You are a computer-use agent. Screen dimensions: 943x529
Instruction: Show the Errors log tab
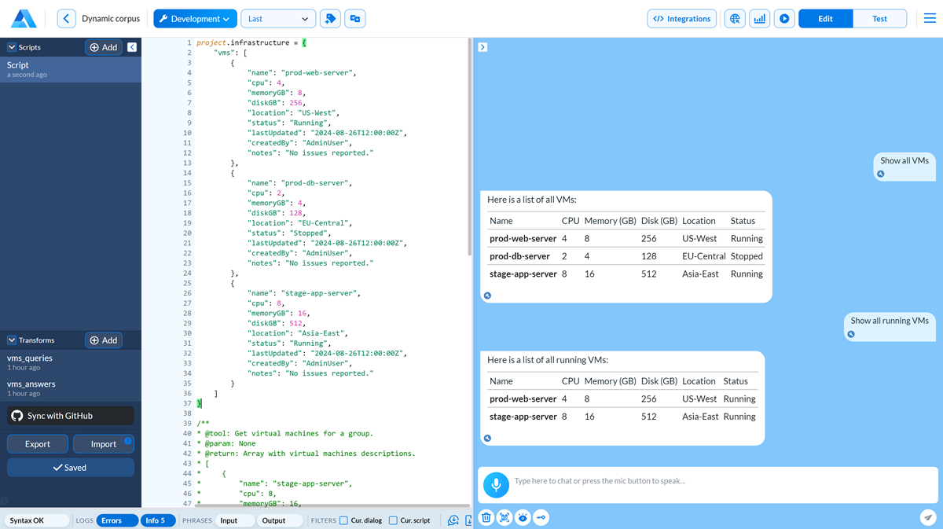[x=117, y=520]
